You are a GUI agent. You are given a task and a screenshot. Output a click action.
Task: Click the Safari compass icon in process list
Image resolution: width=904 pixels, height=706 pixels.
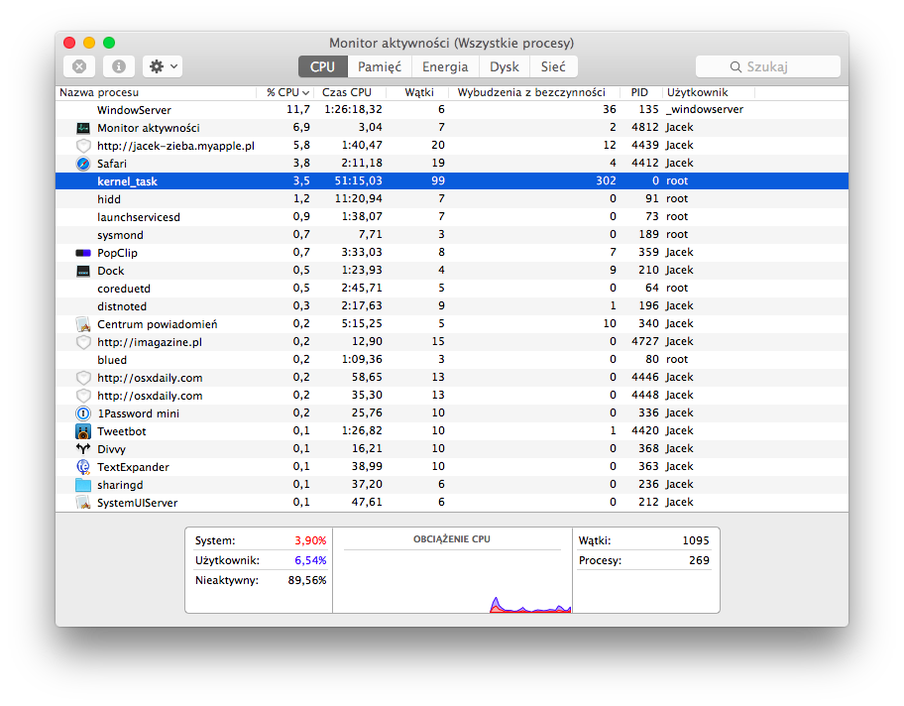pos(83,164)
